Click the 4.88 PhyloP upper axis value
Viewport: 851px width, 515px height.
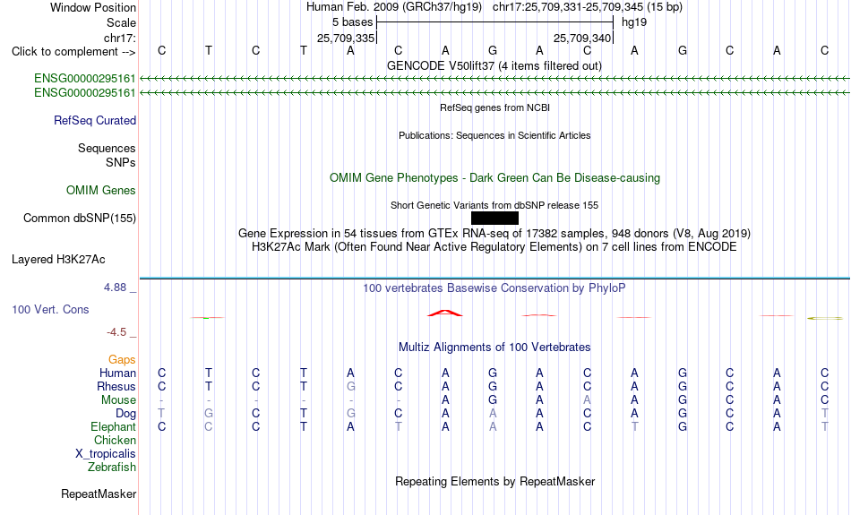click(115, 288)
